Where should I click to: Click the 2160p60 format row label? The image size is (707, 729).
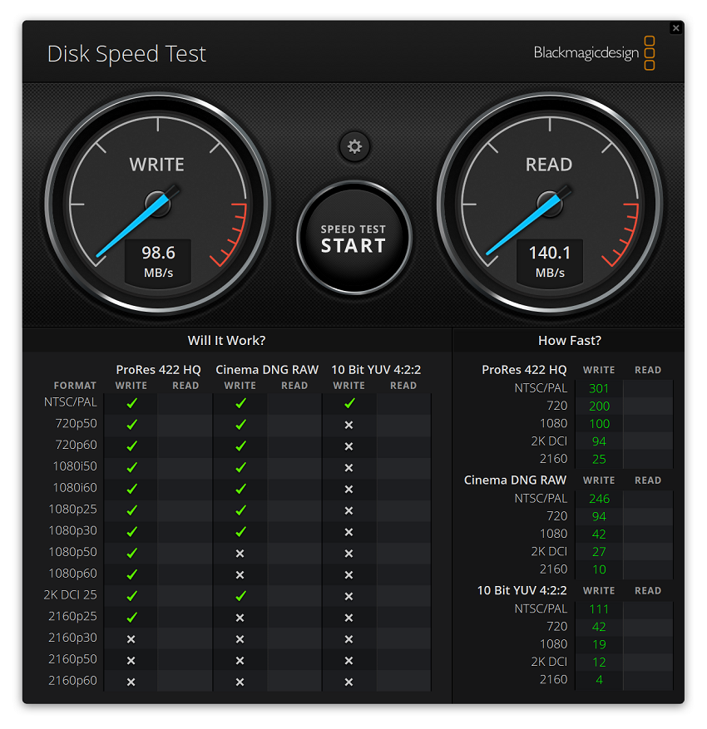pyautogui.click(x=72, y=680)
